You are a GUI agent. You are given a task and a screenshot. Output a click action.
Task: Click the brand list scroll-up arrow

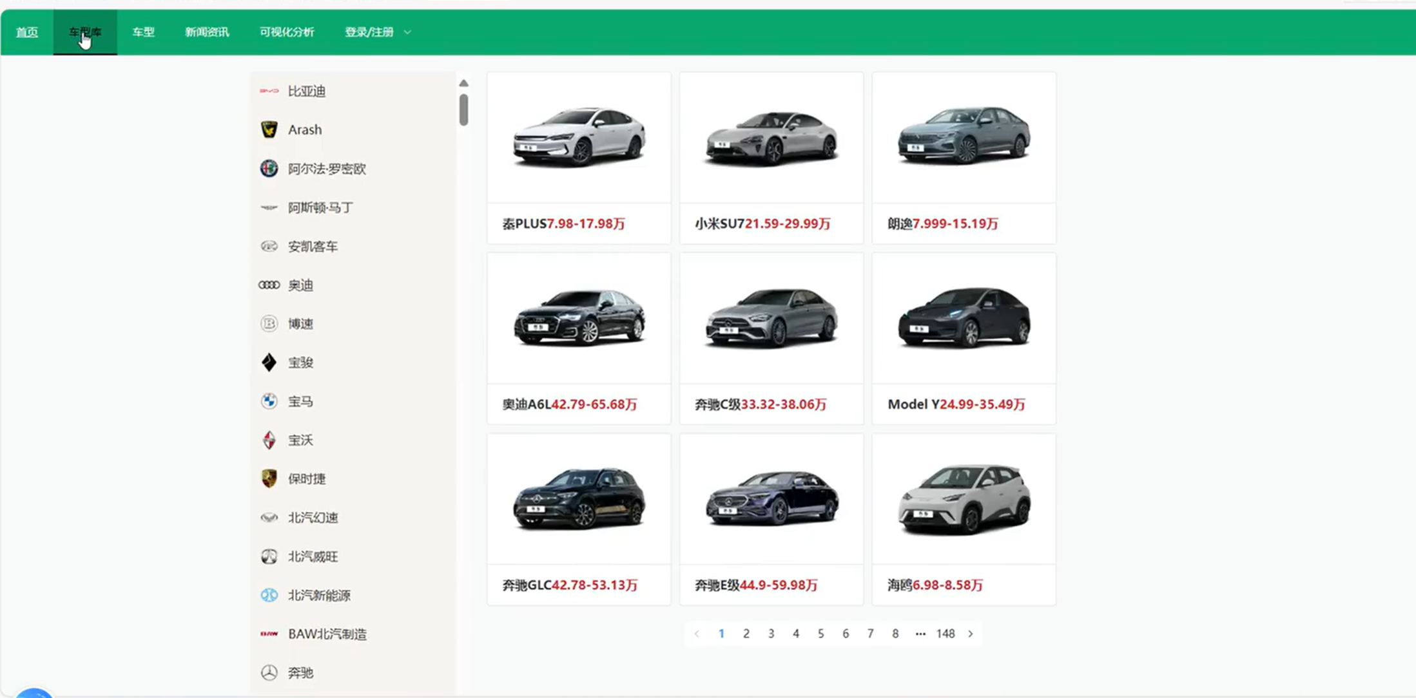463,83
